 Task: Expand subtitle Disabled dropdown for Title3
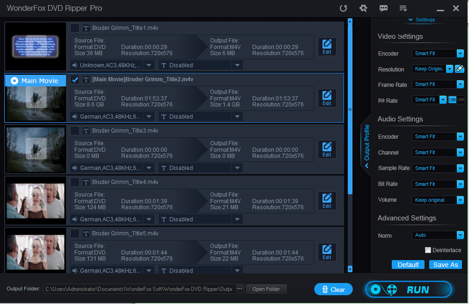coord(237,168)
